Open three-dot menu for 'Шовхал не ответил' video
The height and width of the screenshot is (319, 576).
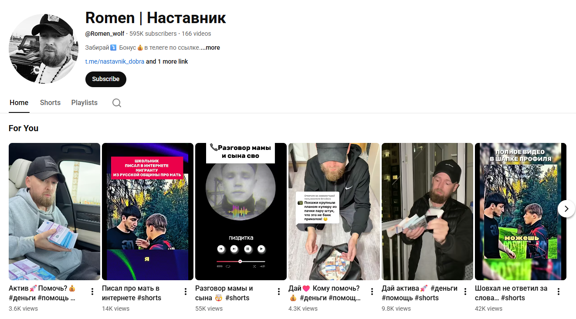pyautogui.click(x=559, y=292)
